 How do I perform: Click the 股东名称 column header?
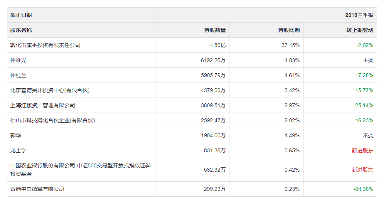21,30
